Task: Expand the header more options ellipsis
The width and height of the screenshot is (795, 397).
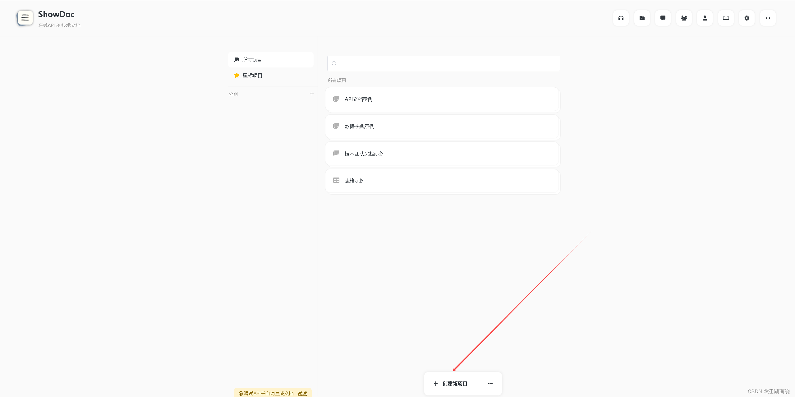Action: click(768, 18)
